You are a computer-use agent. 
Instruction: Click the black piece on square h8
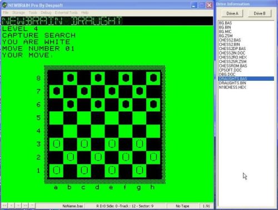(x=153, y=78)
